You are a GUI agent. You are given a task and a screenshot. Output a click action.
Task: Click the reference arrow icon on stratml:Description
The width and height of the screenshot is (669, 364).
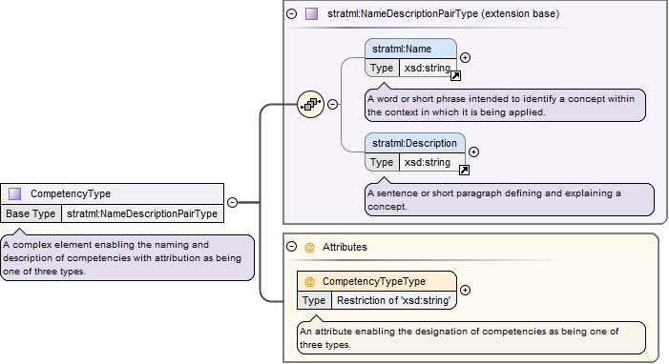(464, 170)
